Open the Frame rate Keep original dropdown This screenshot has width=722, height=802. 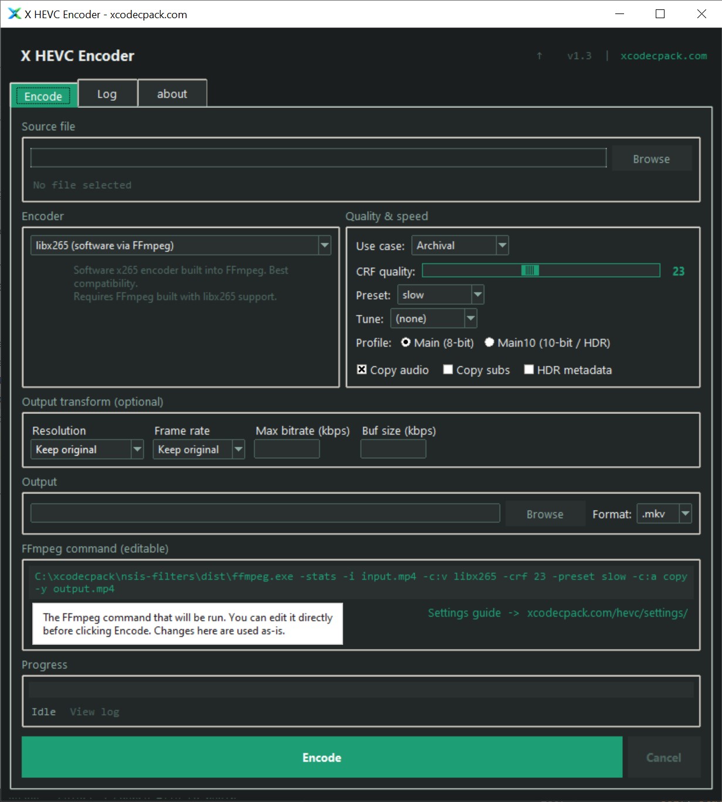[x=199, y=449]
